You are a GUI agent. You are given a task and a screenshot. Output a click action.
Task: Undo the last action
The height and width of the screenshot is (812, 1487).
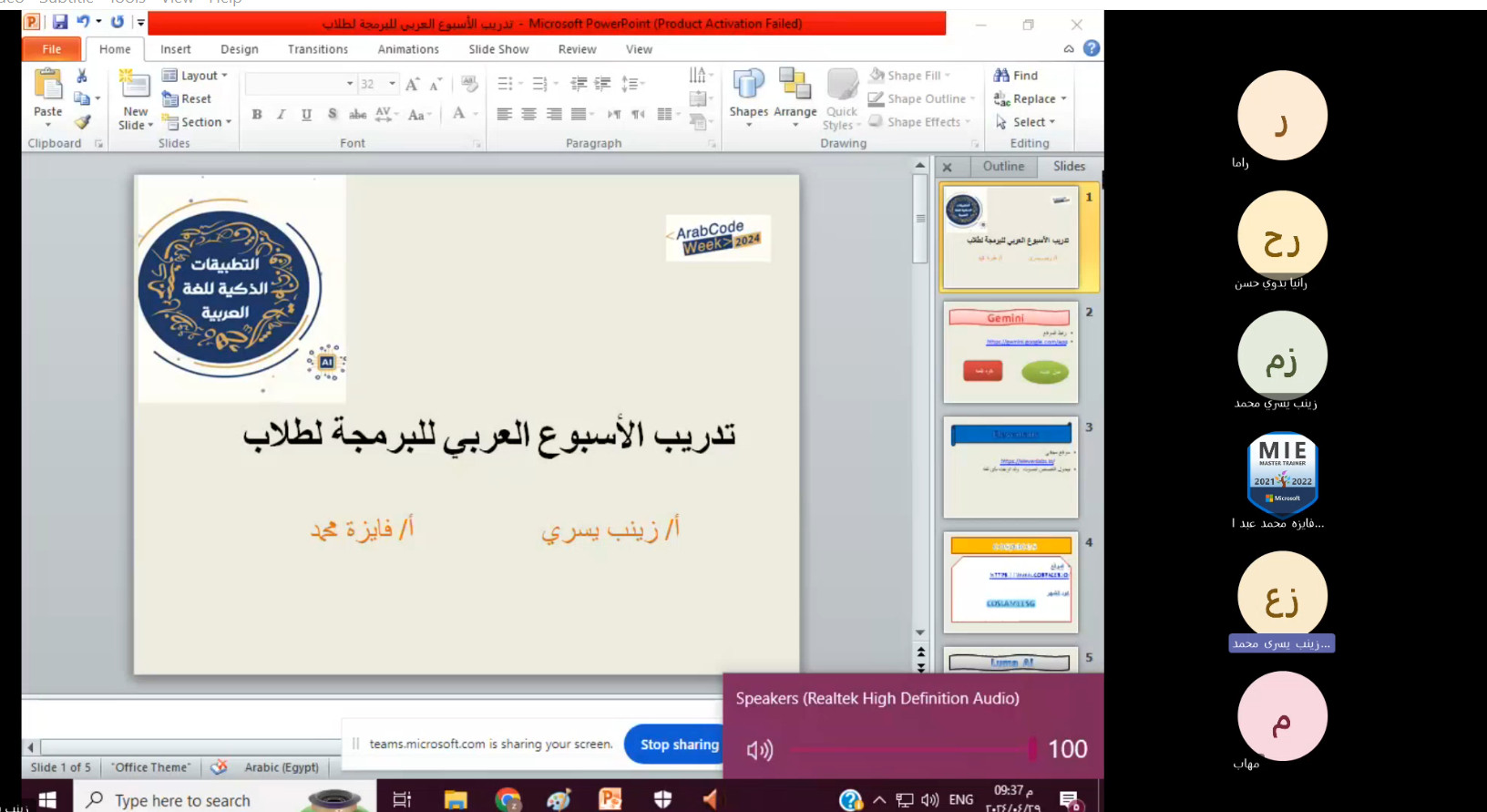click(x=83, y=22)
